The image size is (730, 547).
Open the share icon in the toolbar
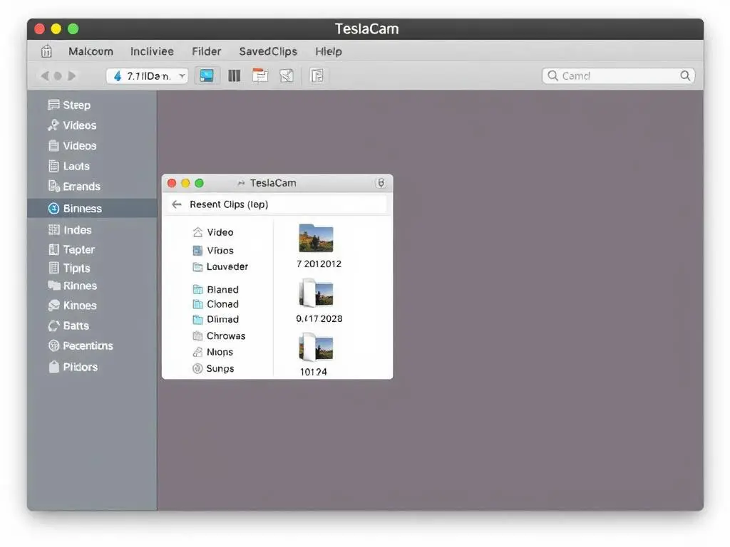click(x=287, y=75)
